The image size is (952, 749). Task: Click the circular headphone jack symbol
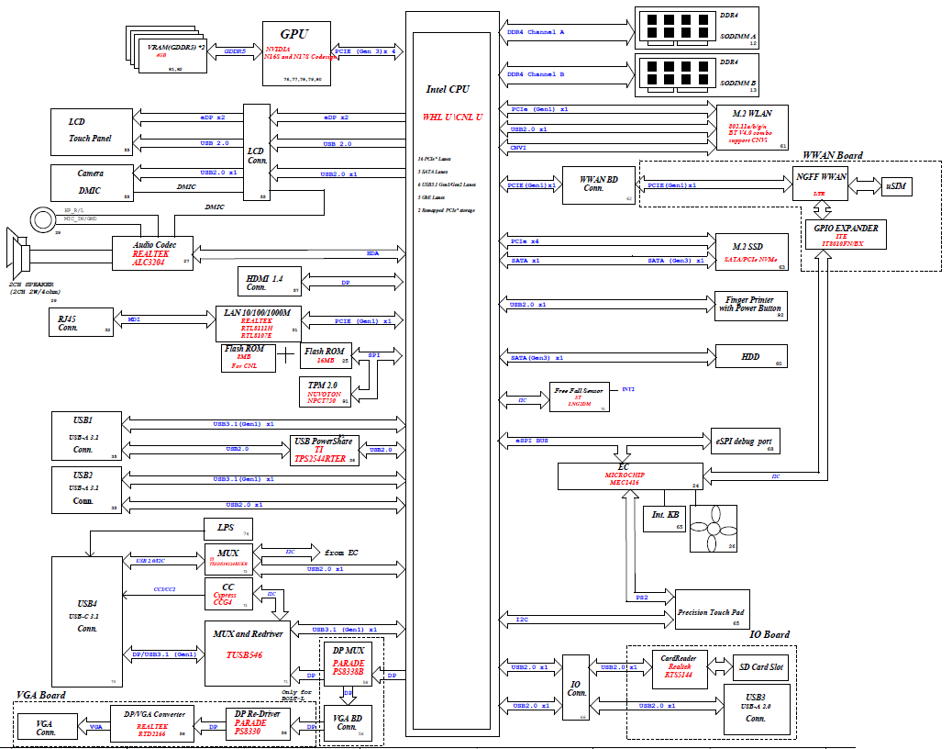click(43, 220)
